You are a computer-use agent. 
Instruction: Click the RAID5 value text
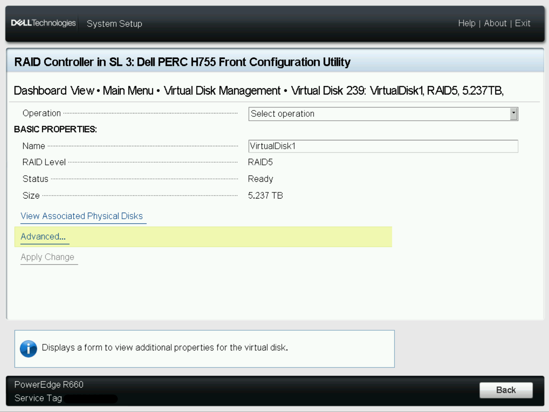pyautogui.click(x=260, y=162)
